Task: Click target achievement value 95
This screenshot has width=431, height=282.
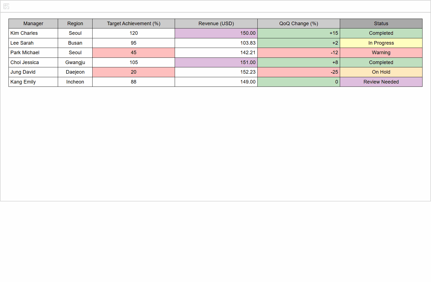Action: click(x=134, y=43)
